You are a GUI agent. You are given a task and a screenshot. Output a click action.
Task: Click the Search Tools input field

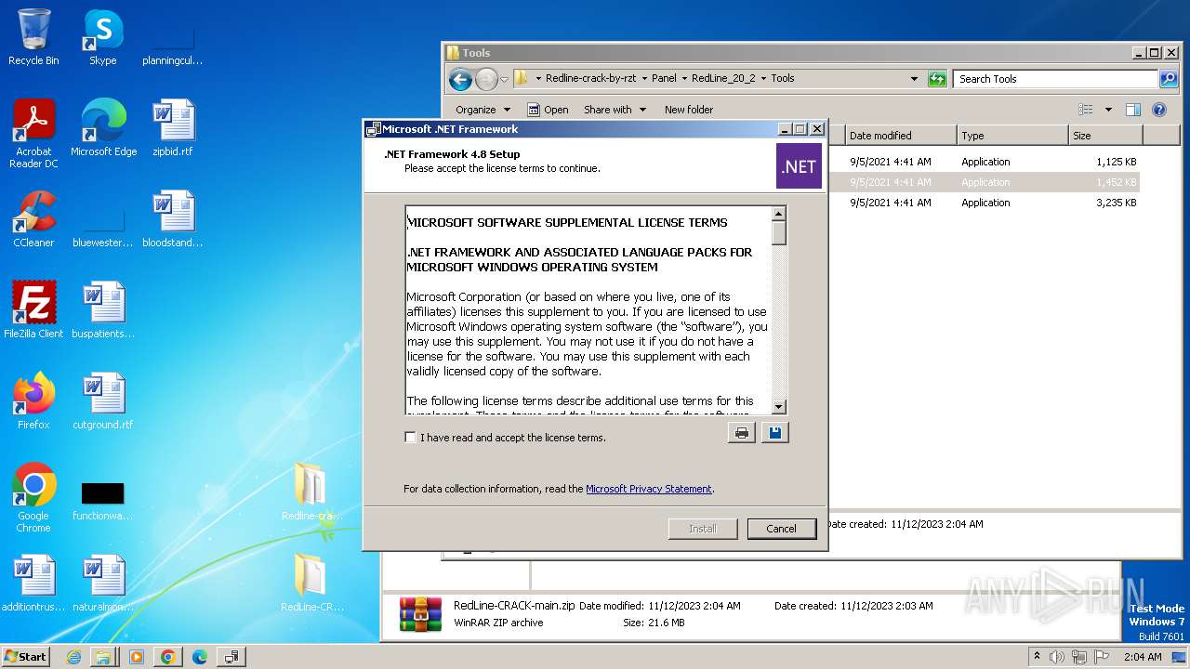point(1054,79)
